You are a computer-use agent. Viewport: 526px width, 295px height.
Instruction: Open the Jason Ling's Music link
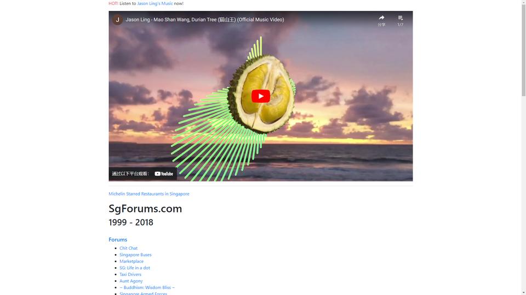155,3
